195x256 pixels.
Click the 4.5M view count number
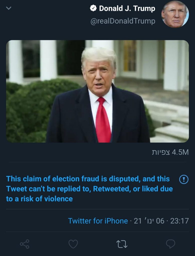180,152
